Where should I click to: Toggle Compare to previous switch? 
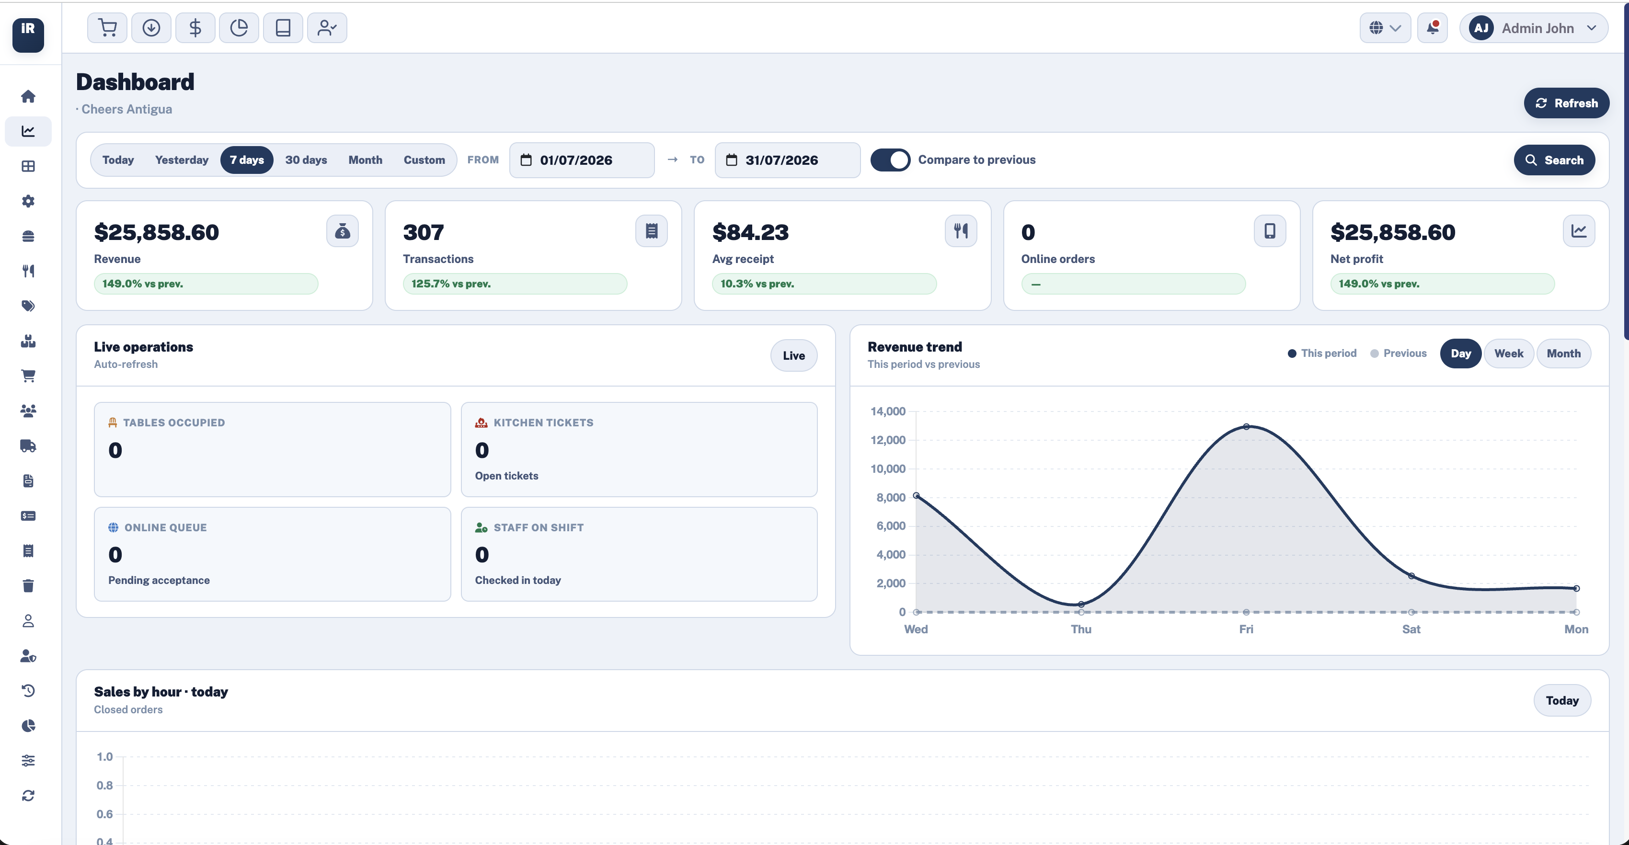890,160
